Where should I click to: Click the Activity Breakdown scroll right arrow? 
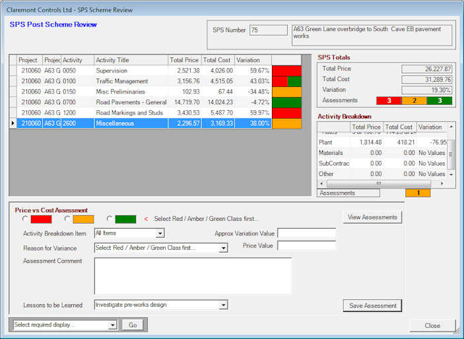442,184
